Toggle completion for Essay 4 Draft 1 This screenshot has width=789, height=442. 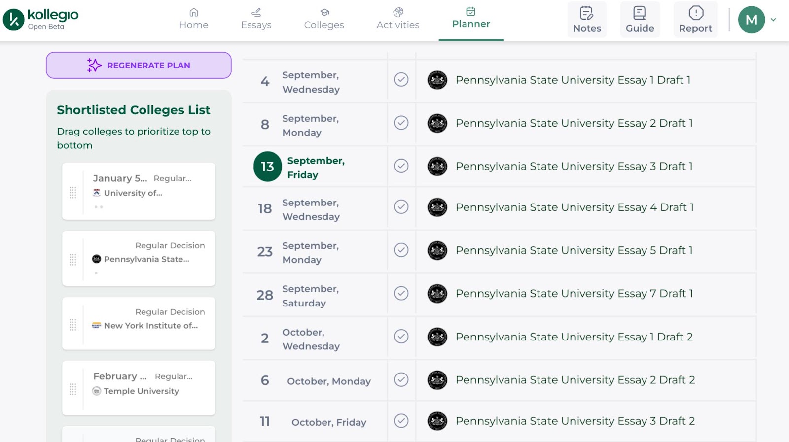pos(401,207)
